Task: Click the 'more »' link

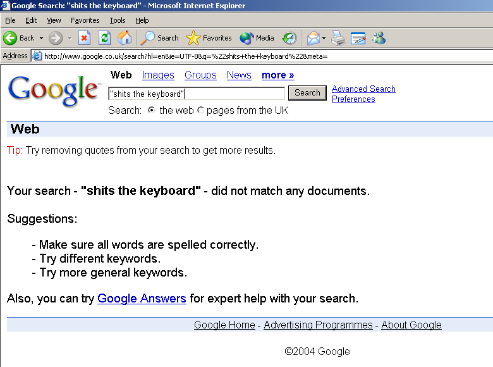Action: click(x=278, y=75)
